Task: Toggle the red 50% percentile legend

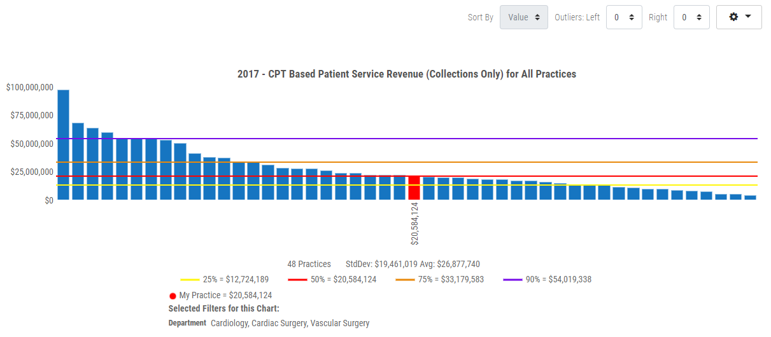Action: coord(332,279)
